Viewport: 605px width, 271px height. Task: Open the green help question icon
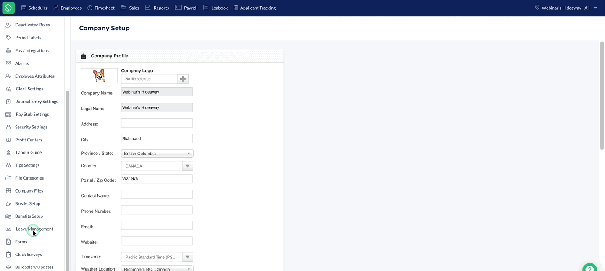click(590, 267)
